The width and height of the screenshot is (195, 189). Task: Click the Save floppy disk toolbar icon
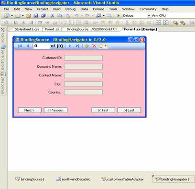pyautogui.click(x=36, y=16)
